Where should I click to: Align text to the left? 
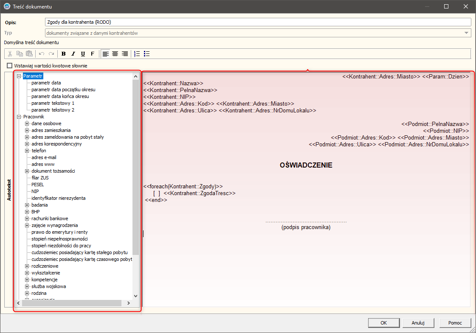pyautogui.click(x=105, y=54)
